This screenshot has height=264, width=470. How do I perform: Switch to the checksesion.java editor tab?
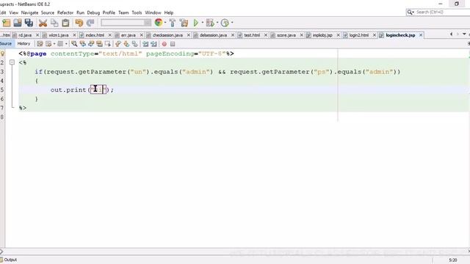point(167,35)
